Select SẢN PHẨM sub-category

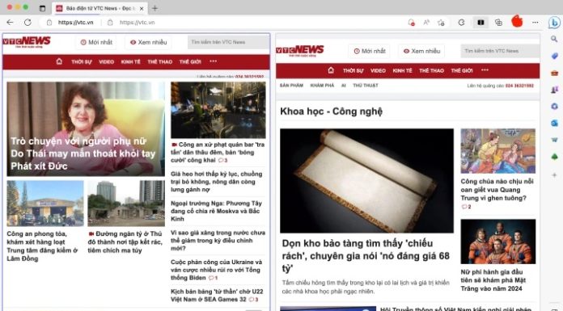pos(291,86)
